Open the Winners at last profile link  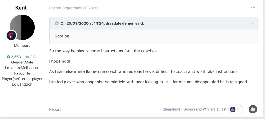coord(215,109)
